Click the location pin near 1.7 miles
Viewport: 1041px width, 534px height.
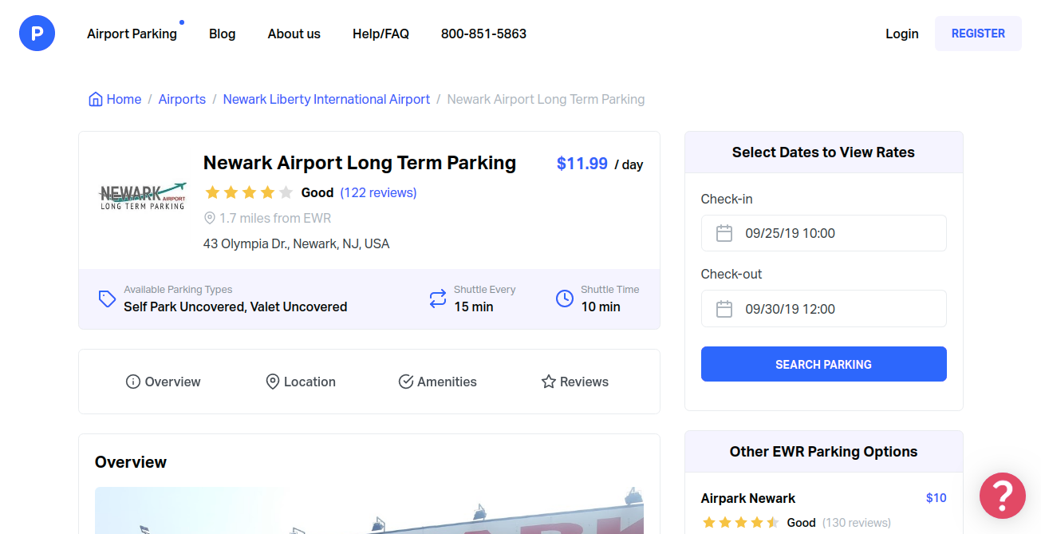210,218
